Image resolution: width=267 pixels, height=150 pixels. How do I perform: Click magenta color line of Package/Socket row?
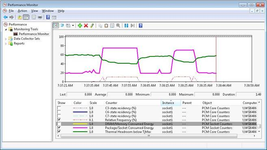[x=80, y=128]
